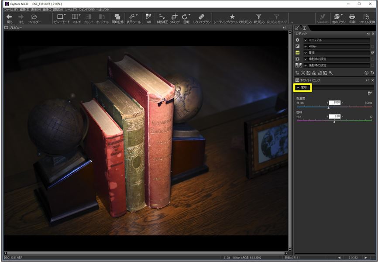Screen dimensions: 378x262
Task: Open the View (表示) menu
Action: tap(36, 10)
